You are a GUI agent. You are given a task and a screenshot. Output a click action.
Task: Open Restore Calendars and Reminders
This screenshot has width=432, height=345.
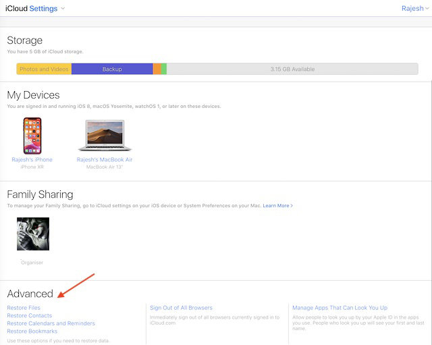point(51,323)
